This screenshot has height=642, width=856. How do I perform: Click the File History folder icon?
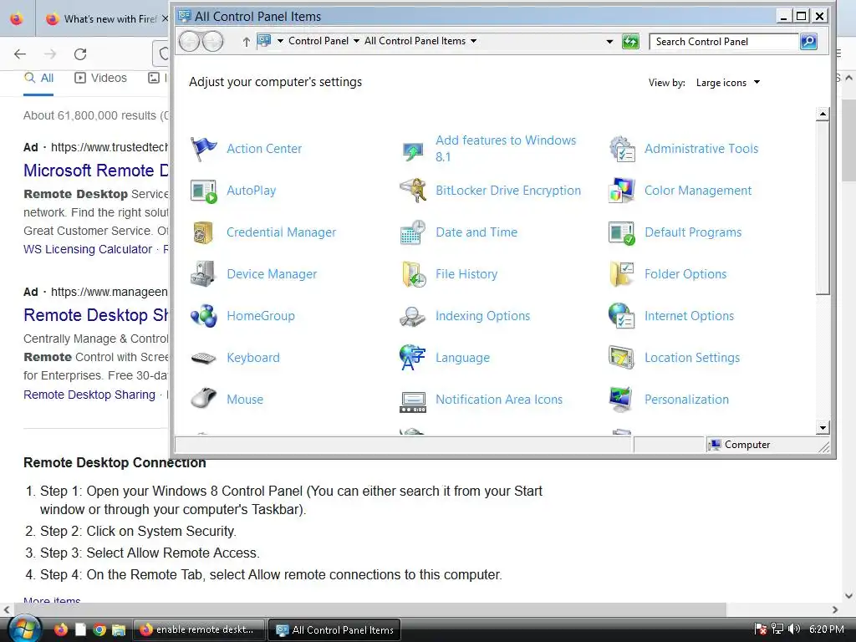[413, 274]
